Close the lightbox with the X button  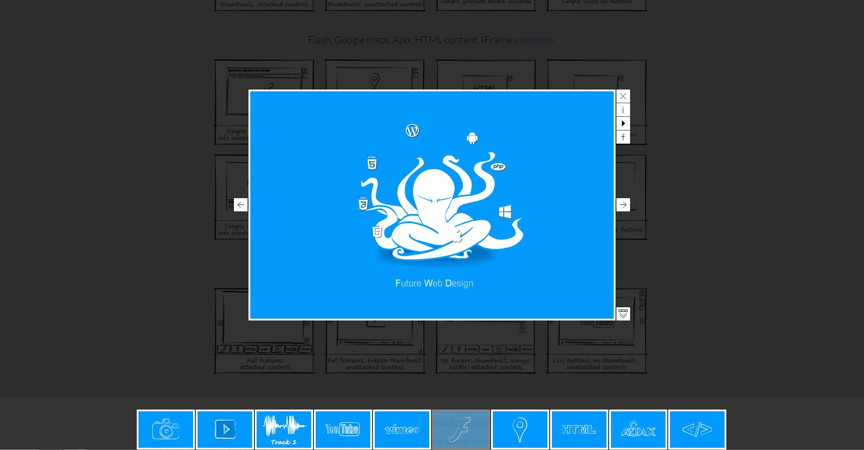pyautogui.click(x=623, y=96)
